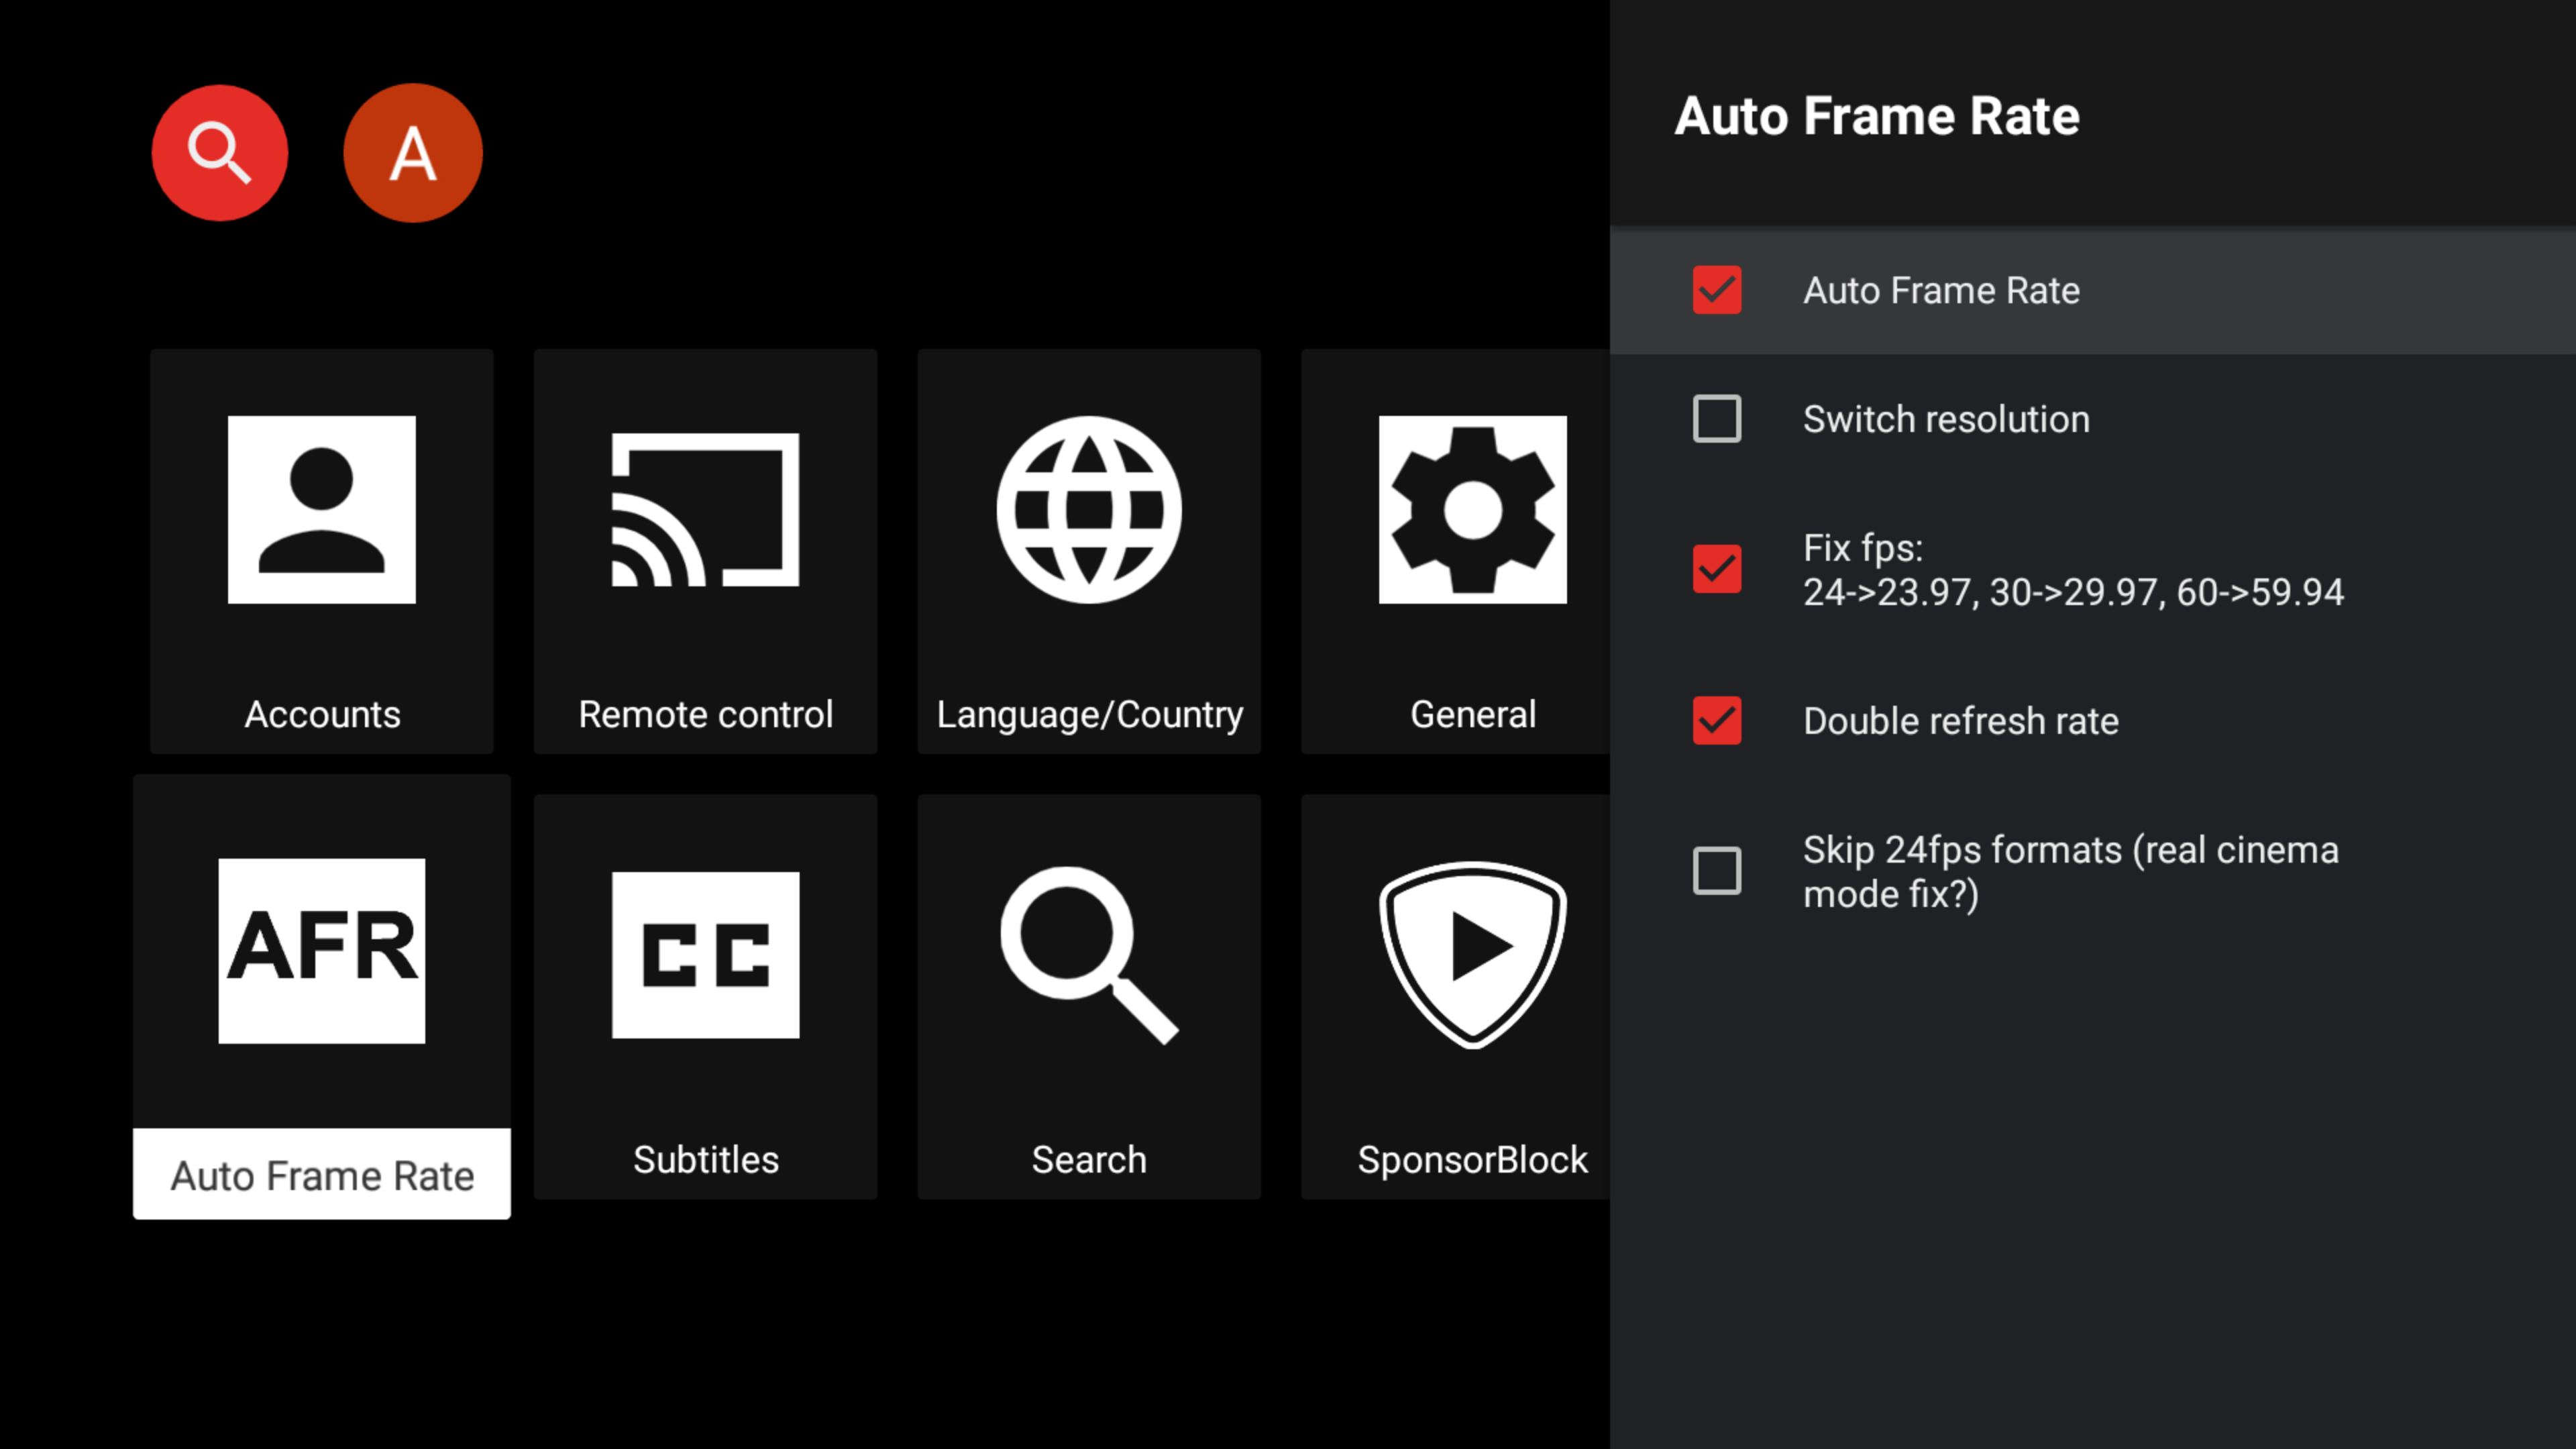
Task: Click the Subtitles tile label
Action: (x=706, y=1160)
